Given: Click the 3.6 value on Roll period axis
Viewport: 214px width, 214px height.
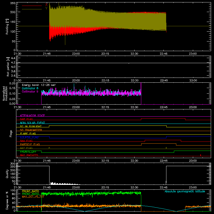Looking at the screenshot, I should tap(13, 75).
